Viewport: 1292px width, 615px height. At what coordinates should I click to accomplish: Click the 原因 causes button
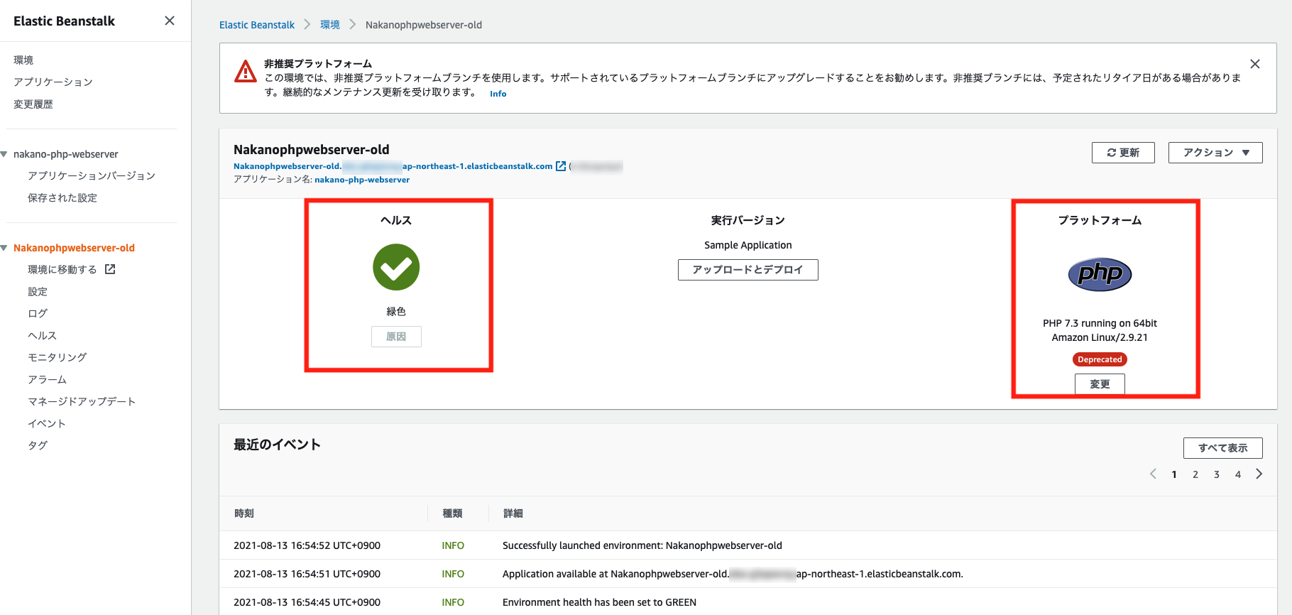pyautogui.click(x=396, y=337)
